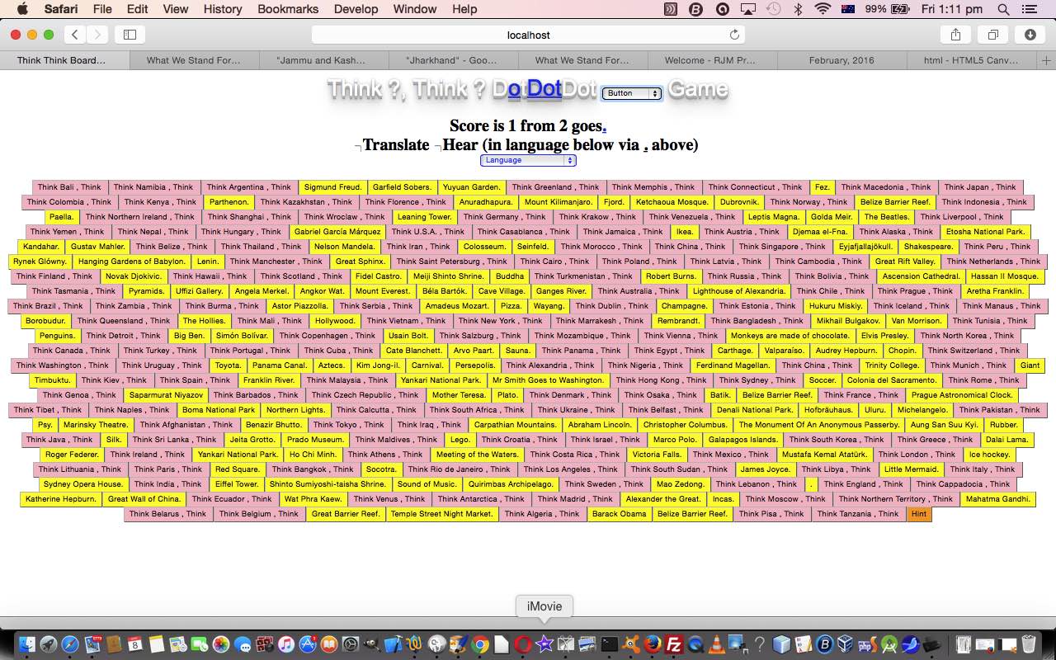Reload the localhost page
Viewport: 1056px width, 660px height.
click(734, 35)
